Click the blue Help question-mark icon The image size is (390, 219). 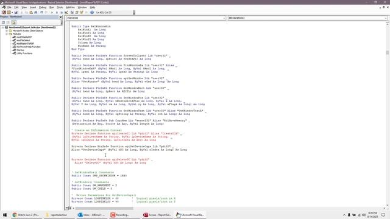click(x=92, y=12)
